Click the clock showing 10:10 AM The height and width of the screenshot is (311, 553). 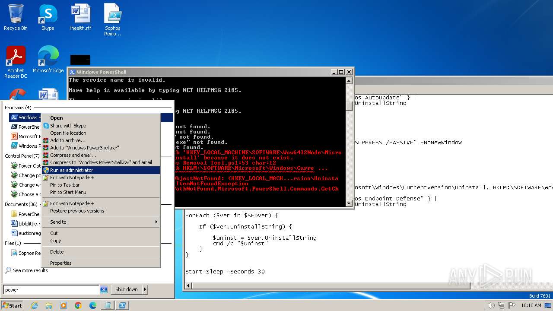pyautogui.click(x=531, y=305)
